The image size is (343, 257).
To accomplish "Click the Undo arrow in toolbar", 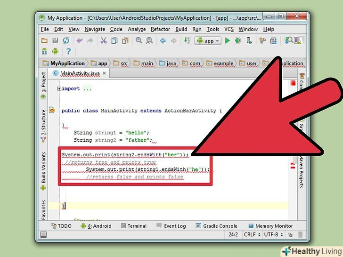I will click(79, 41).
